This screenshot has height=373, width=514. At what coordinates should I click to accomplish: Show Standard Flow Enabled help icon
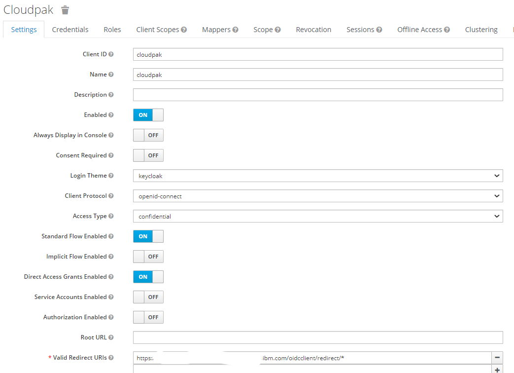click(x=111, y=236)
